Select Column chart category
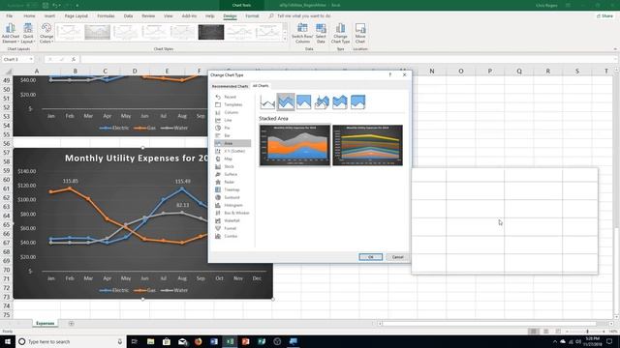Screen dimensions: 620x348 232,112
